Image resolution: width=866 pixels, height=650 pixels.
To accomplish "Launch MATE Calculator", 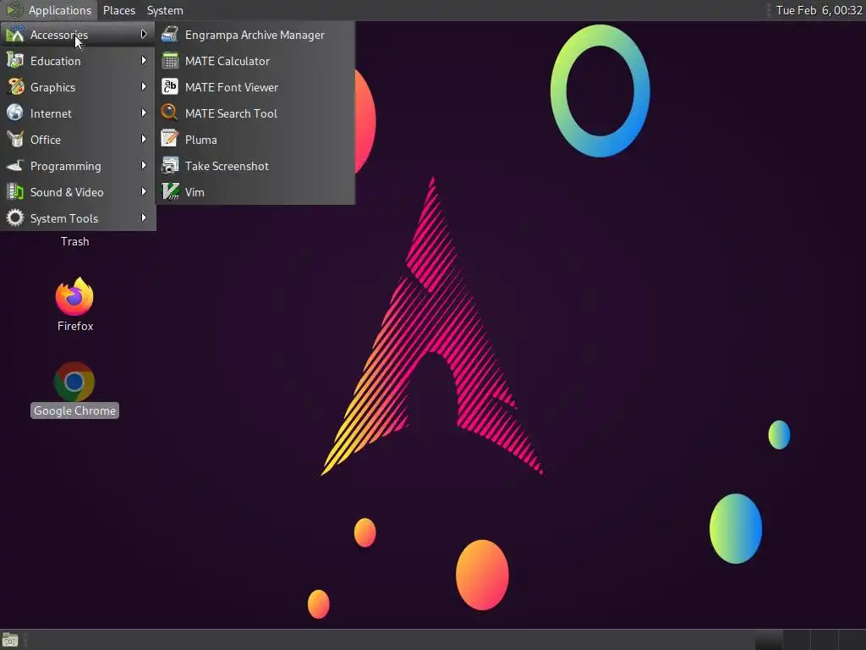I will coord(255,61).
